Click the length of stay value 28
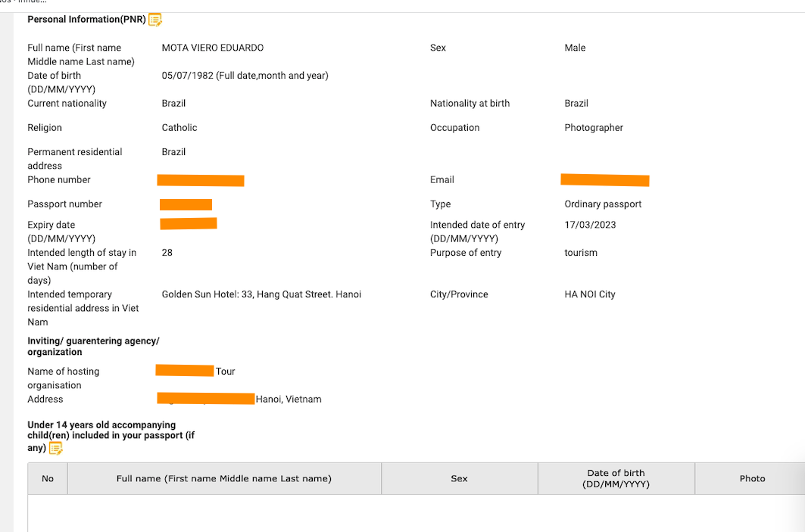 (167, 253)
